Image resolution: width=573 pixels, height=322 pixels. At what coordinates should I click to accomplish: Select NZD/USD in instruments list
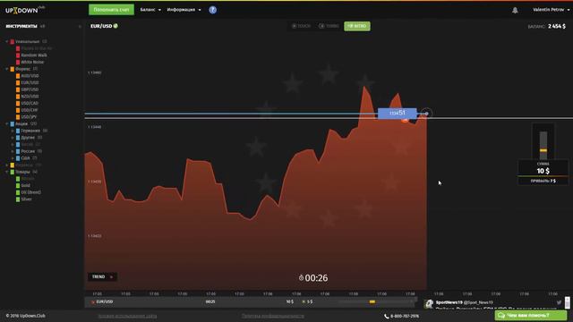(30, 97)
